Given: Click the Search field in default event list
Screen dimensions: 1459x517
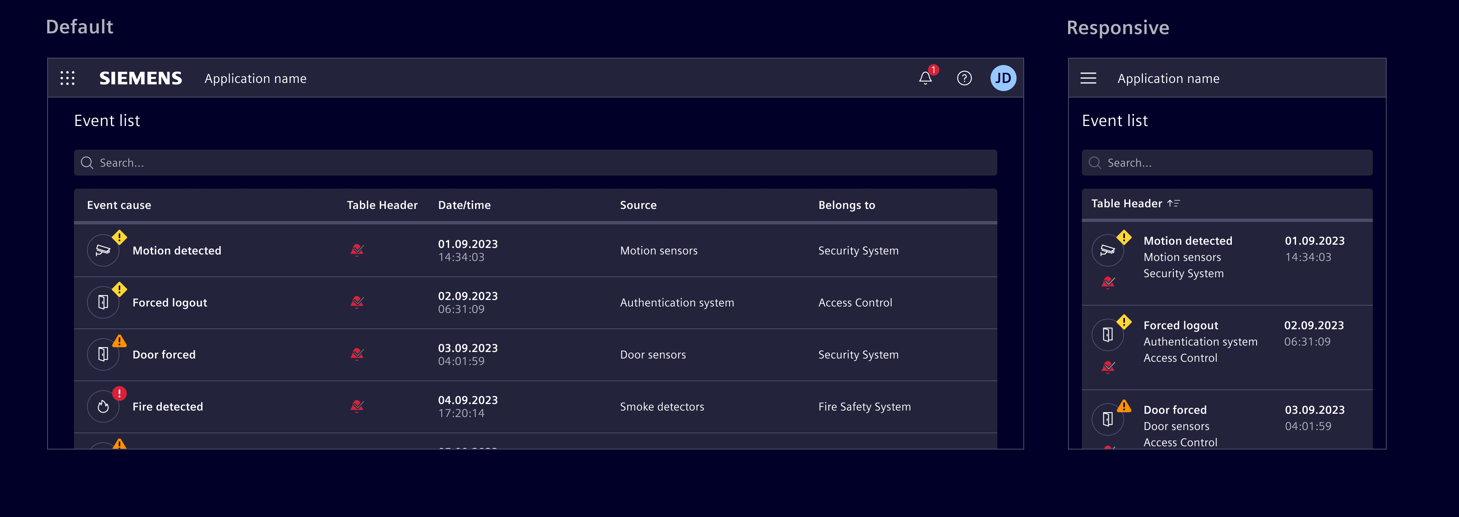Looking at the screenshot, I should point(535,163).
